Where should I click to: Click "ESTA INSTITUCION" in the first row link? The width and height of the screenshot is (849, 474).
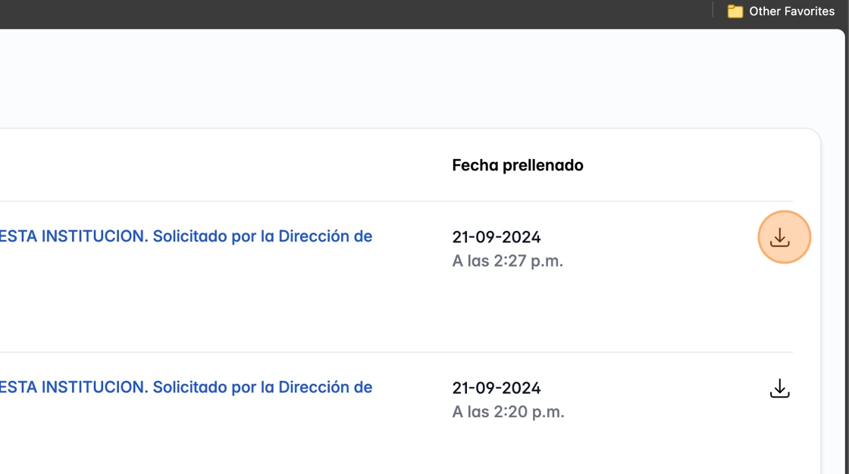pyautogui.click(x=74, y=236)
